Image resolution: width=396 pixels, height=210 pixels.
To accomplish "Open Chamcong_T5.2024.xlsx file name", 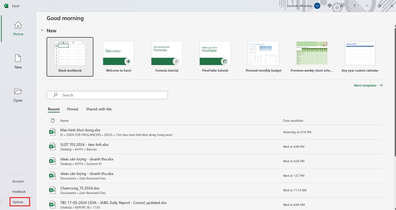I will 80,188.
